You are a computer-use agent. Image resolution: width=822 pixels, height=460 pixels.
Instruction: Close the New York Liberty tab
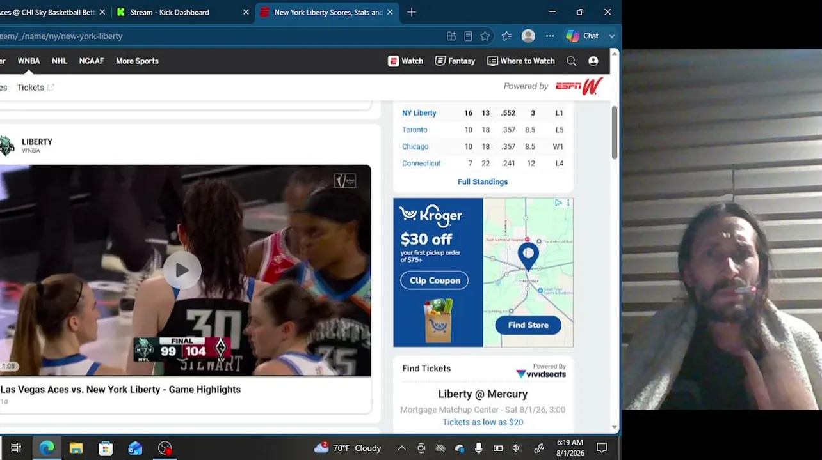click(x=390, y=12)
